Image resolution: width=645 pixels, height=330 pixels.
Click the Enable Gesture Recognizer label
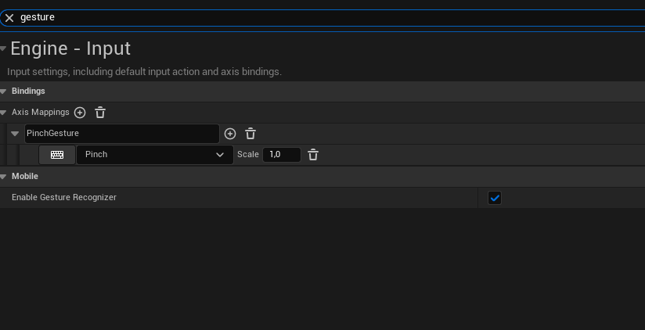pos(64,198)
